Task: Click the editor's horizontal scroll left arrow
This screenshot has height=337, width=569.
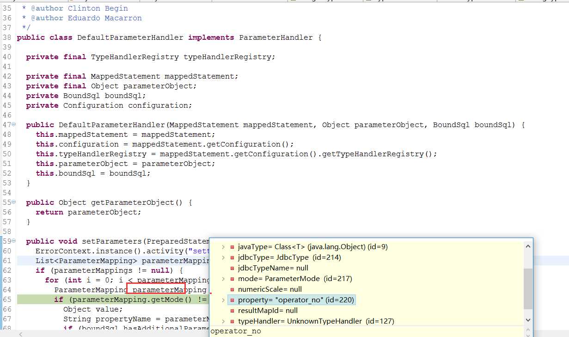Action: 20,333
